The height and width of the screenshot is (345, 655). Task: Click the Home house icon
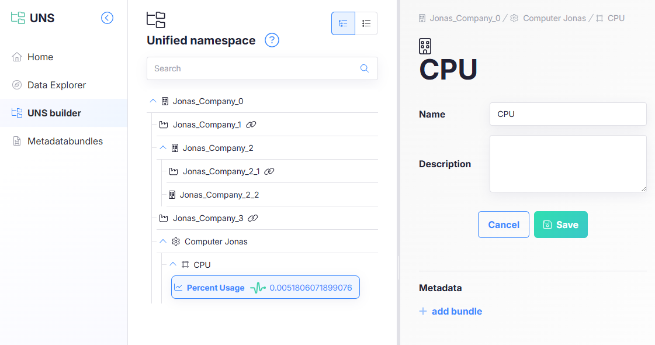tap(17, 57)
